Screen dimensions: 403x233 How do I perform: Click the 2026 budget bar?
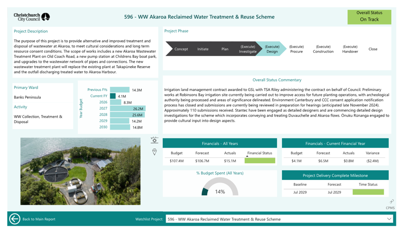(x=116, y=102)
